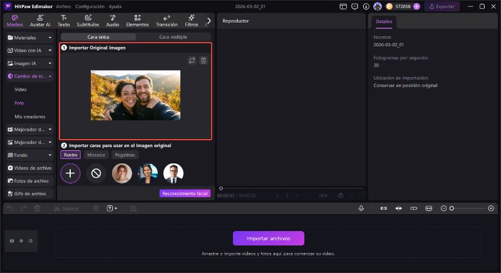Click the timeline zoom slider handle
Viewport: 501px width, 273px height.
[452, 209]
